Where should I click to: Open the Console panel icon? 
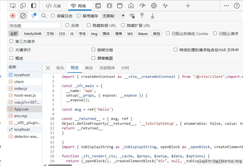[x=98, y=6]
